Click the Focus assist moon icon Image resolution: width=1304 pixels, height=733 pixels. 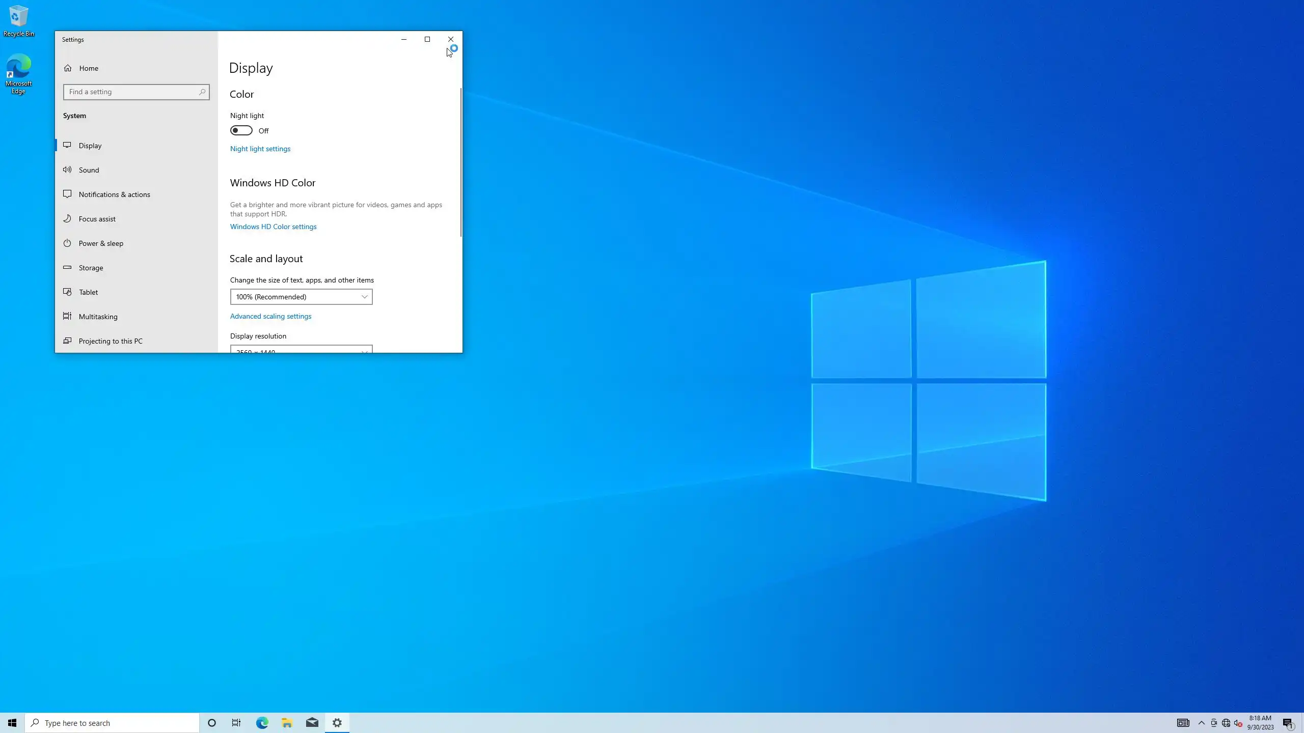[67, 219]
